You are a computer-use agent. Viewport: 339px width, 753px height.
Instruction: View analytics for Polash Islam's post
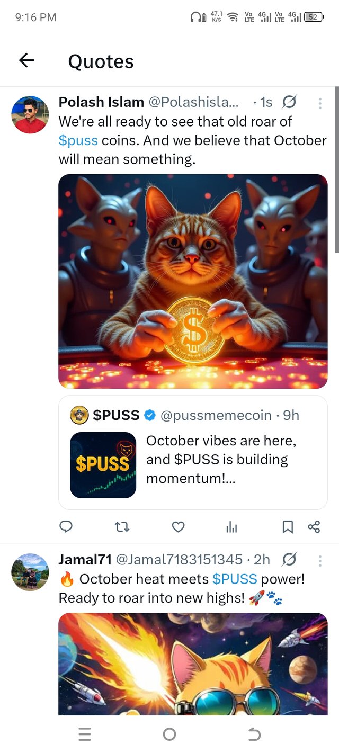pos(231,526)
